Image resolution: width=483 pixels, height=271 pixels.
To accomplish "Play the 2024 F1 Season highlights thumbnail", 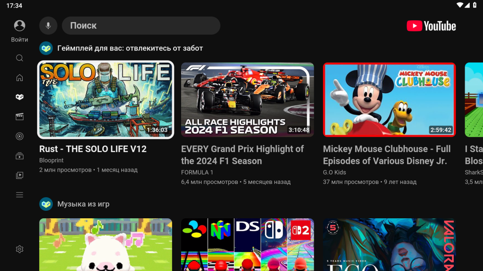I will (247, 100).
